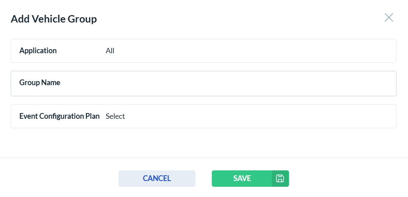Click the Group Name label text
Screen dimensions: 408x197
[x=39, y=83]
